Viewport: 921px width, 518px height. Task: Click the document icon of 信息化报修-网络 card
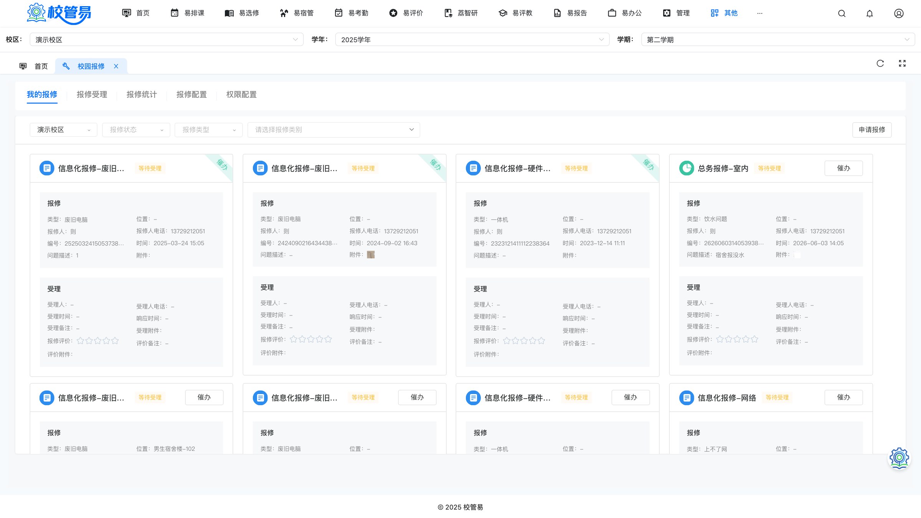[687, 398]
